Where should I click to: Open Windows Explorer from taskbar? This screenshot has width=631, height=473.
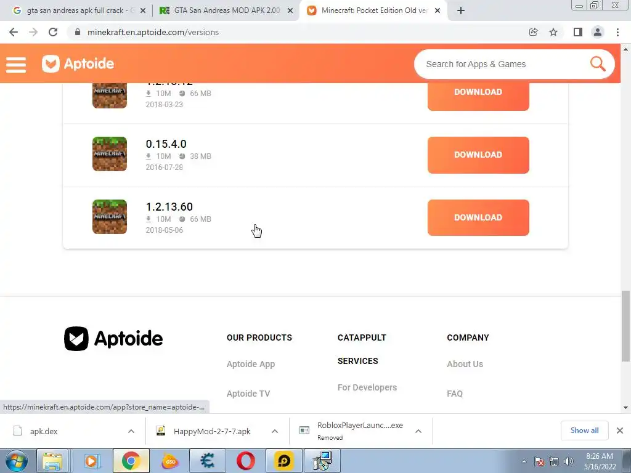[x=52, y=461]
